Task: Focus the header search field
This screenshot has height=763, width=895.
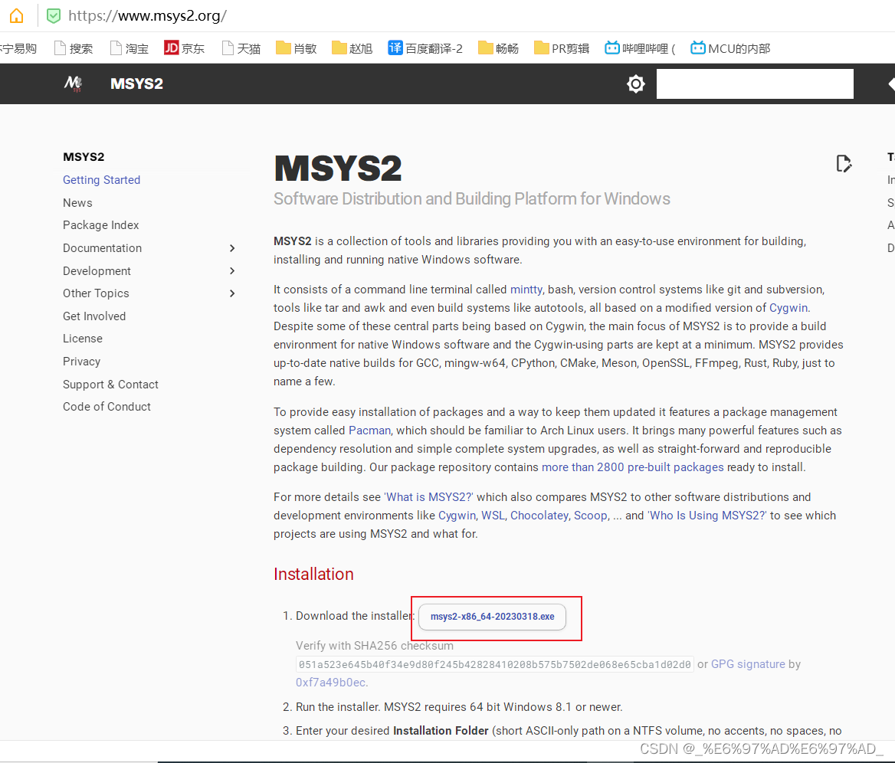Action: [x=755, y=84]
